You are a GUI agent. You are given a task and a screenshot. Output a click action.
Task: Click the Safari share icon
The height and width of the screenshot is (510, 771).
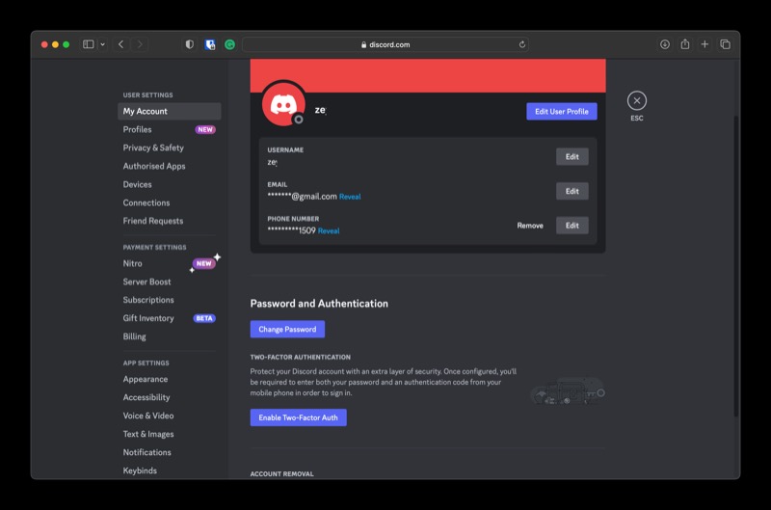tap(684, 44)
